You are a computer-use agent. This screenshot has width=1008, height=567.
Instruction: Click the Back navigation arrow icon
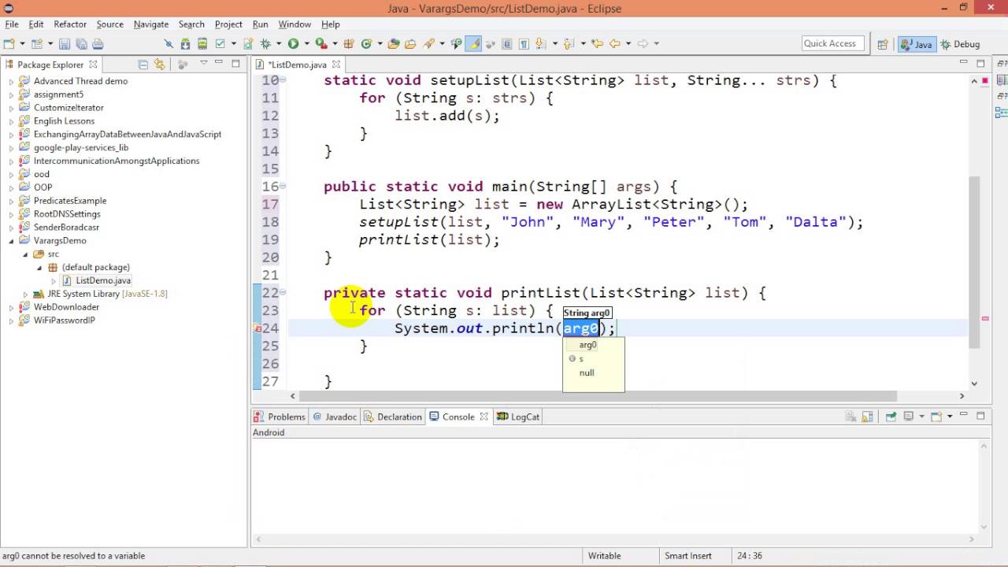pos(615,44)
